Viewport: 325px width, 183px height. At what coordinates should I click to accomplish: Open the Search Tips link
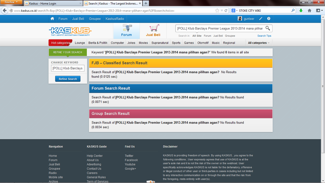(x=264, y=36)
